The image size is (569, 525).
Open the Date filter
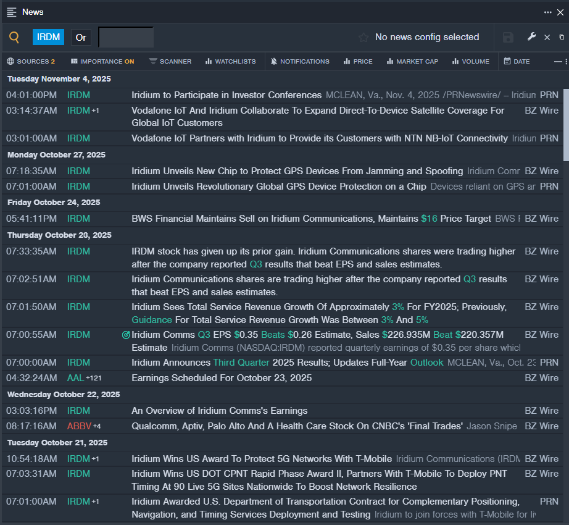coord(517,61)
